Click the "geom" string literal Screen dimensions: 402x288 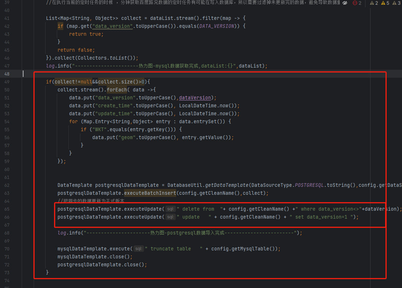pyautogui.click(x=127, y=137)
